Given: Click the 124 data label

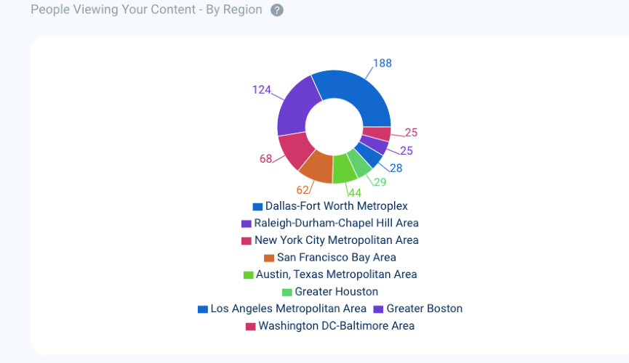Looking at the screenshot, I should click(261, 90).
